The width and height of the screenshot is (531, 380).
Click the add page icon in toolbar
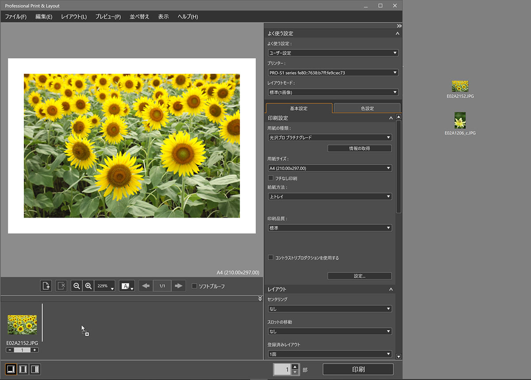(x=46, y=286)
